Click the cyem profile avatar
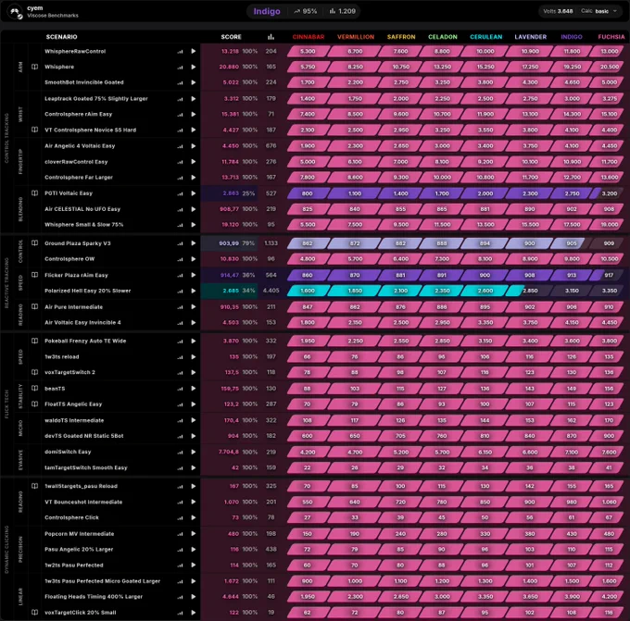630x621 pixels. coord(15,12)
